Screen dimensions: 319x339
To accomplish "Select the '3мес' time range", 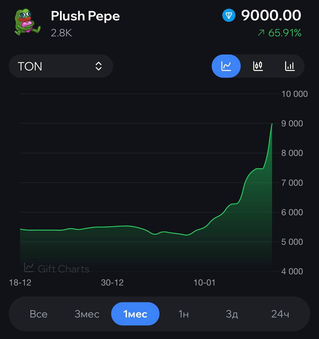I will 87,314.
